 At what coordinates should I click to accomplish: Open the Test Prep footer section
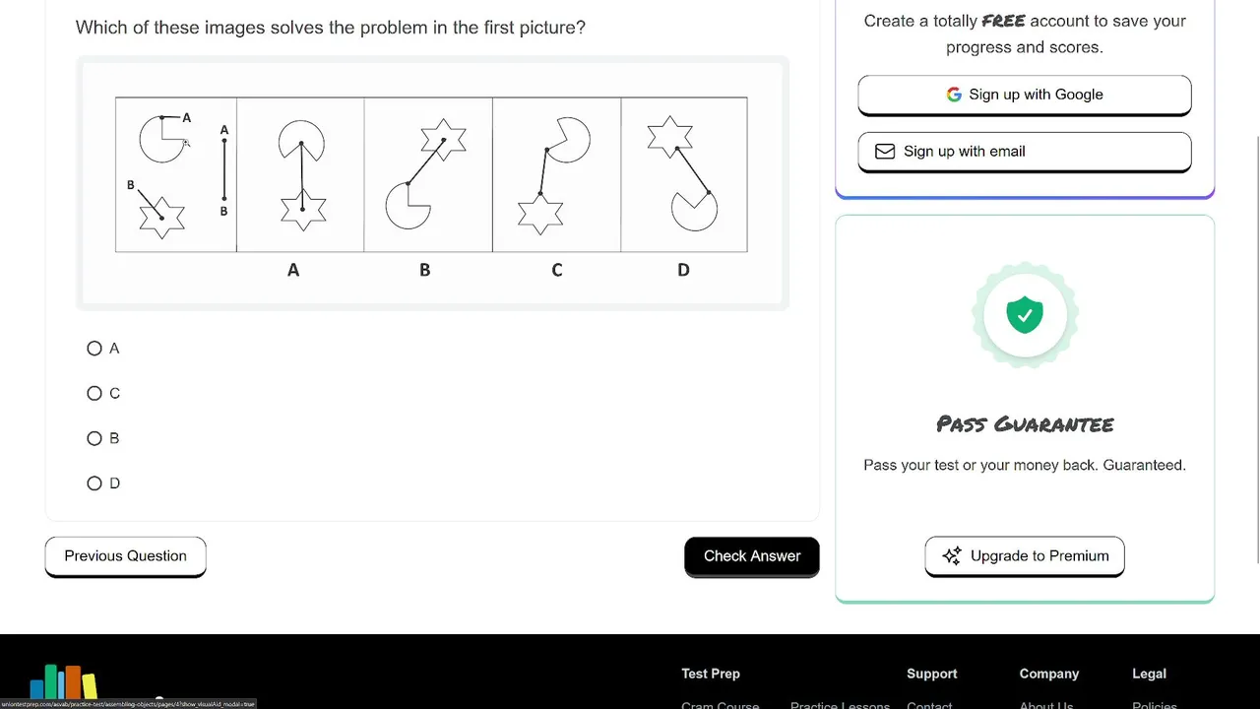pos(711,674)
